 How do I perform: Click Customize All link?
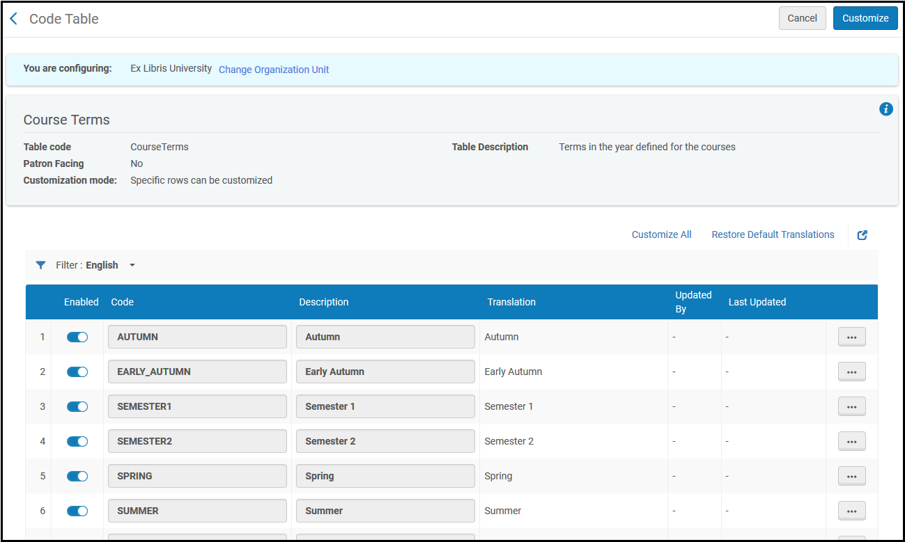(661, 234)
